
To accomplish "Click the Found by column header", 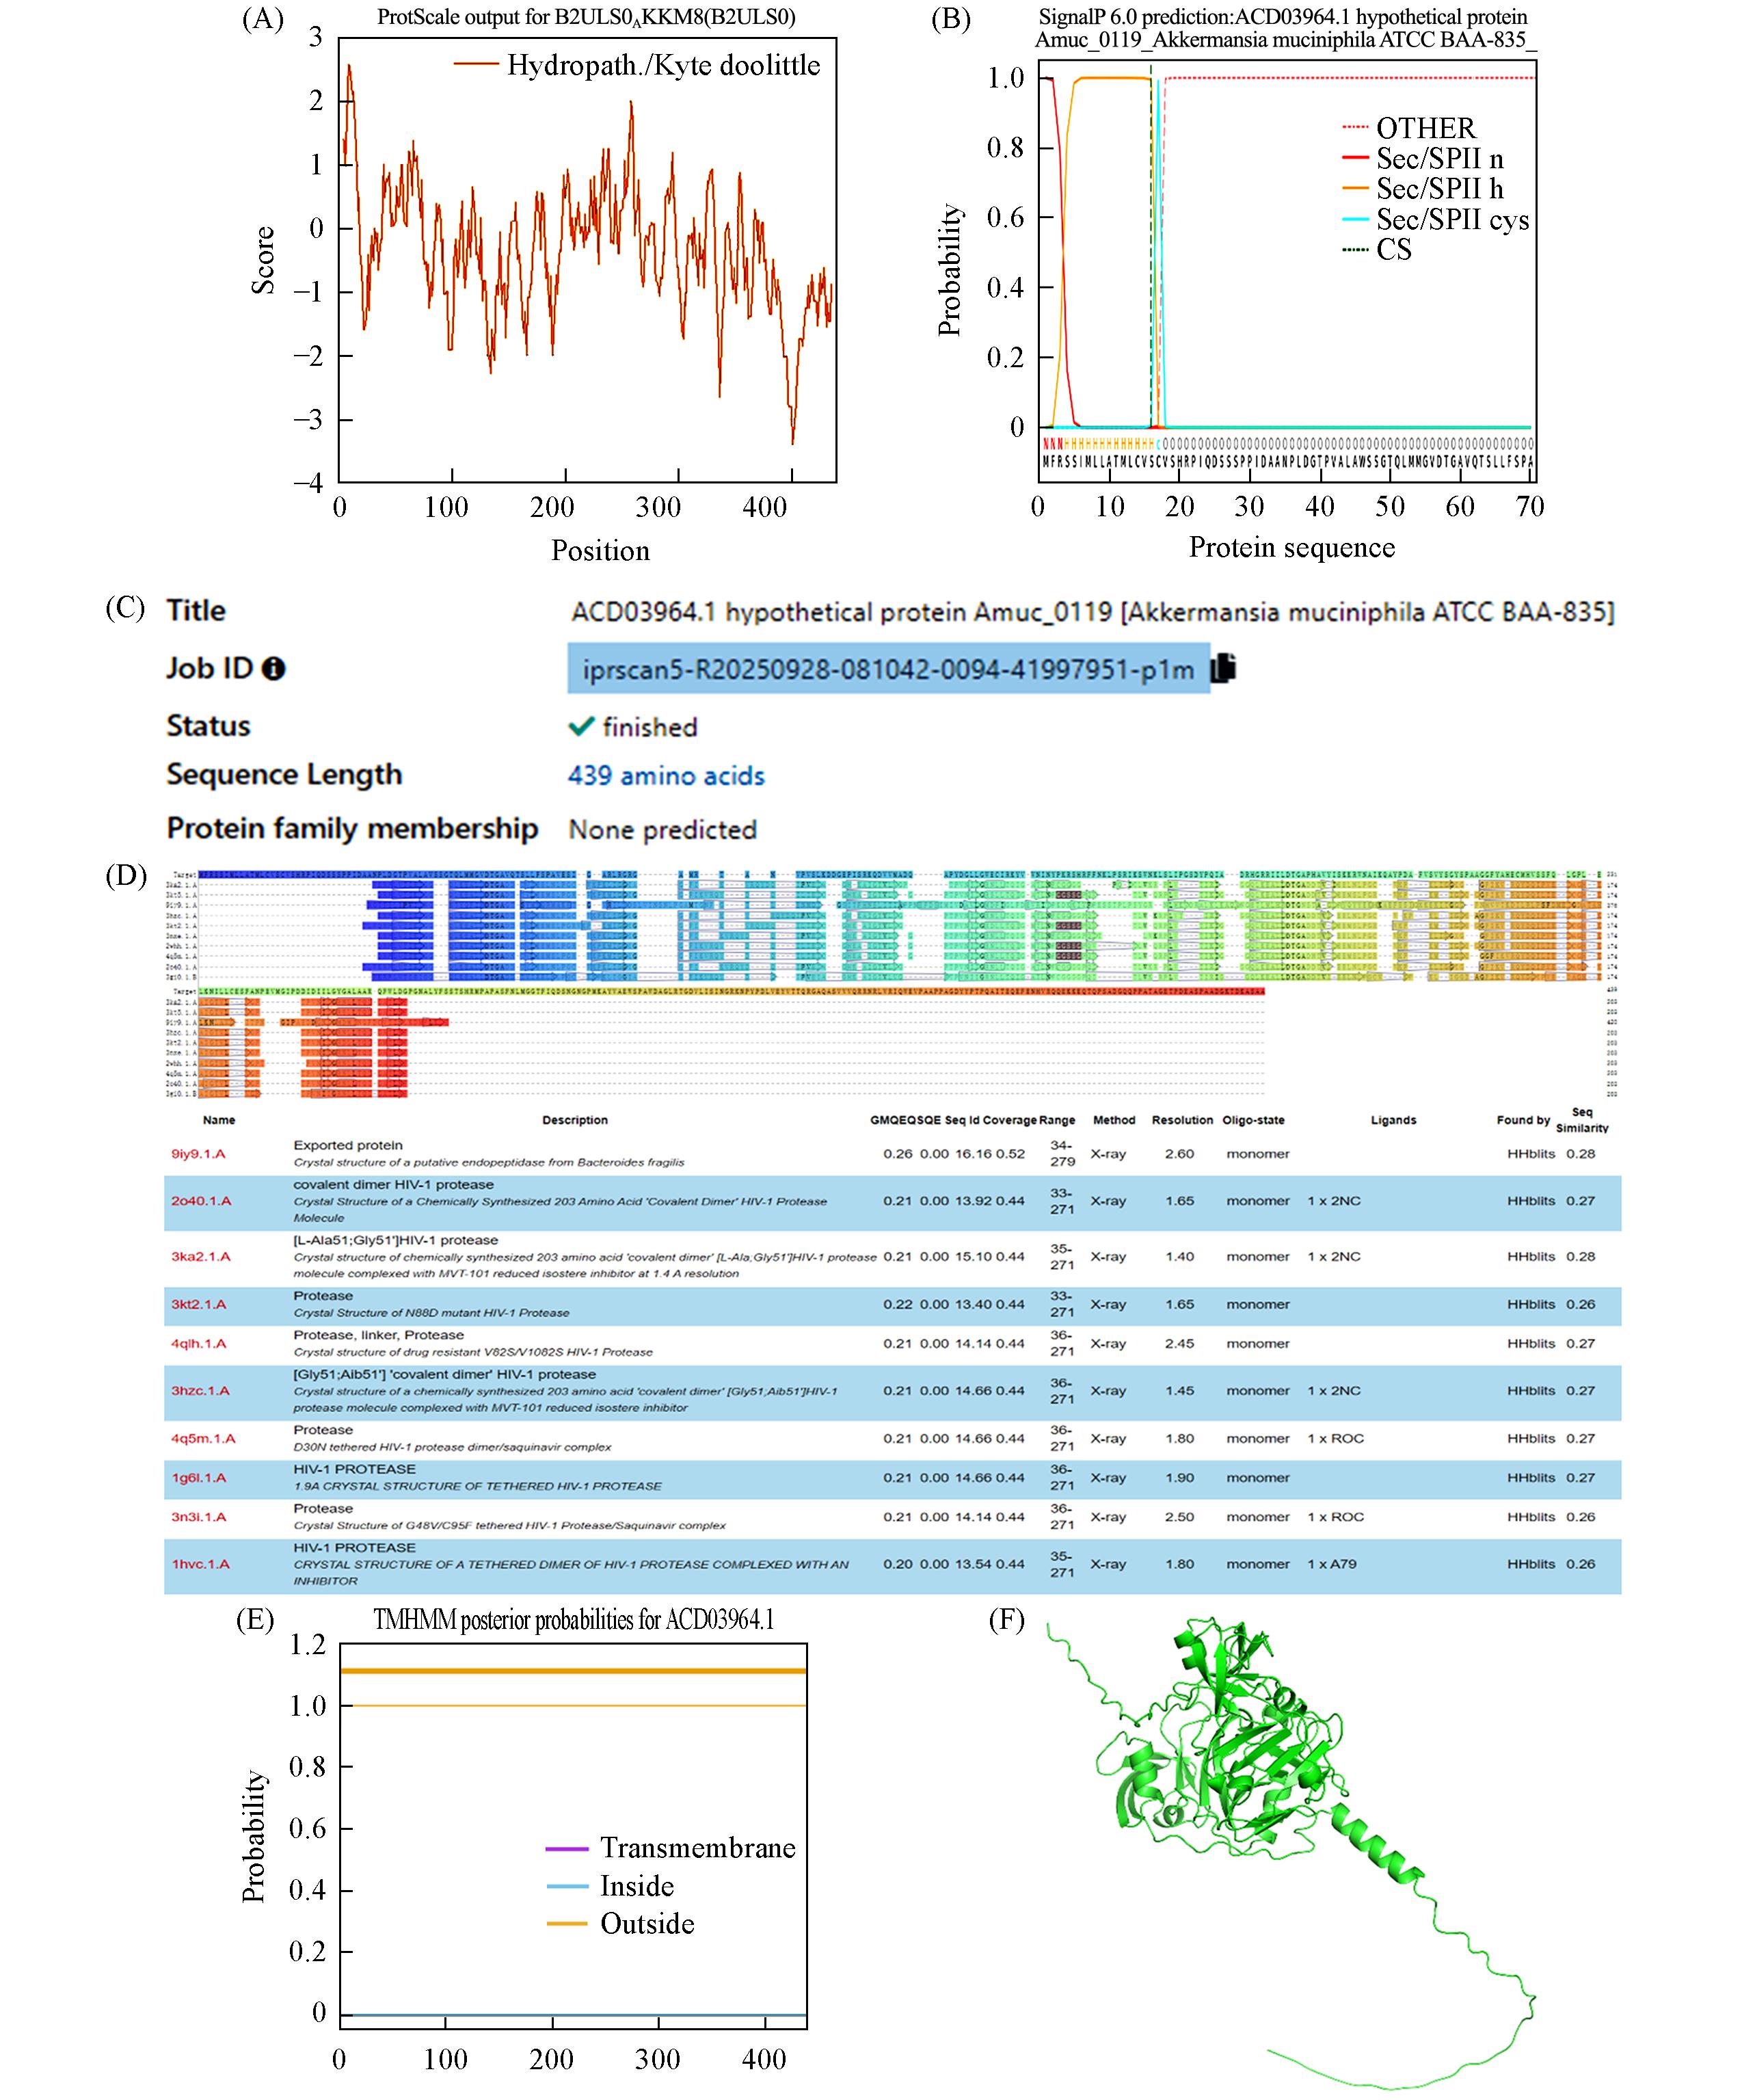I will point(1522,1120).
